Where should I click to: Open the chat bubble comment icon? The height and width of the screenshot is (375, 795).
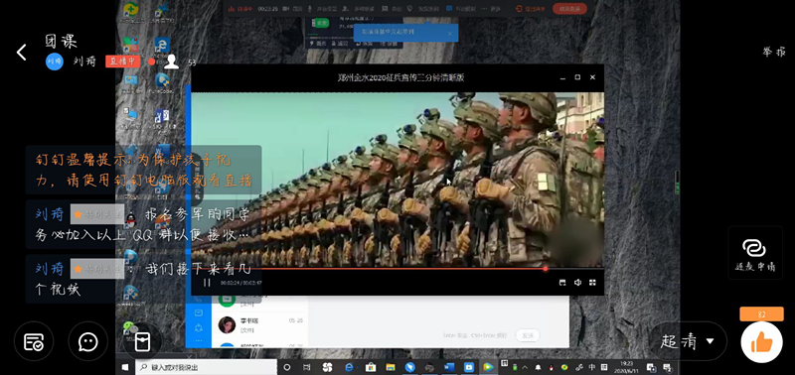coord(88,341)
